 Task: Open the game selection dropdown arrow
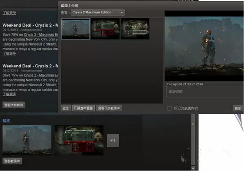(x=122, y=13)
